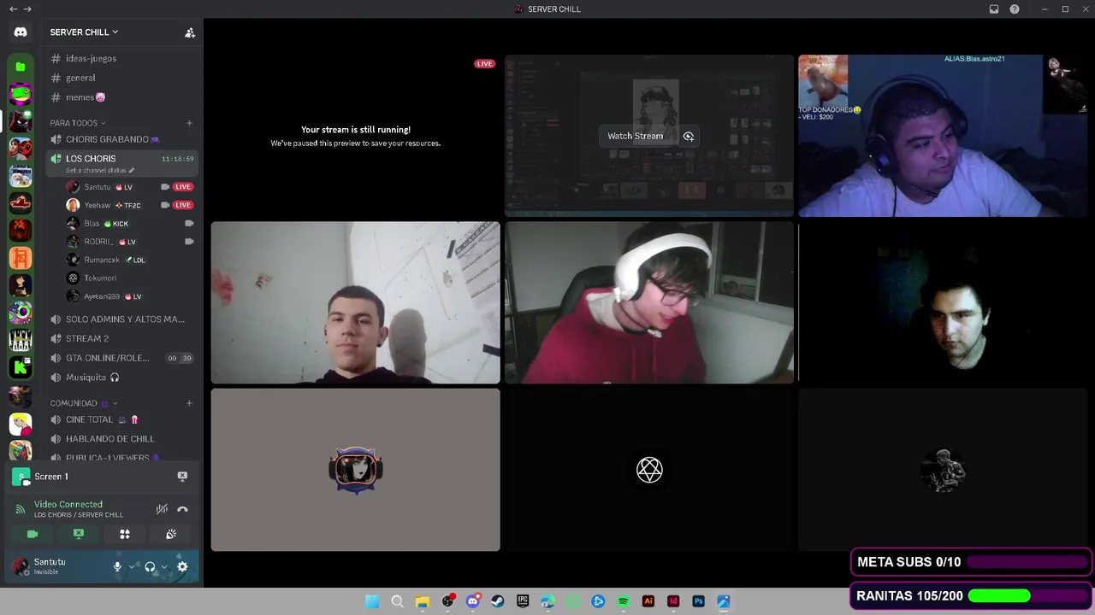
Task: Open the ideas-juegos text channel
Action: click(121, 58)
